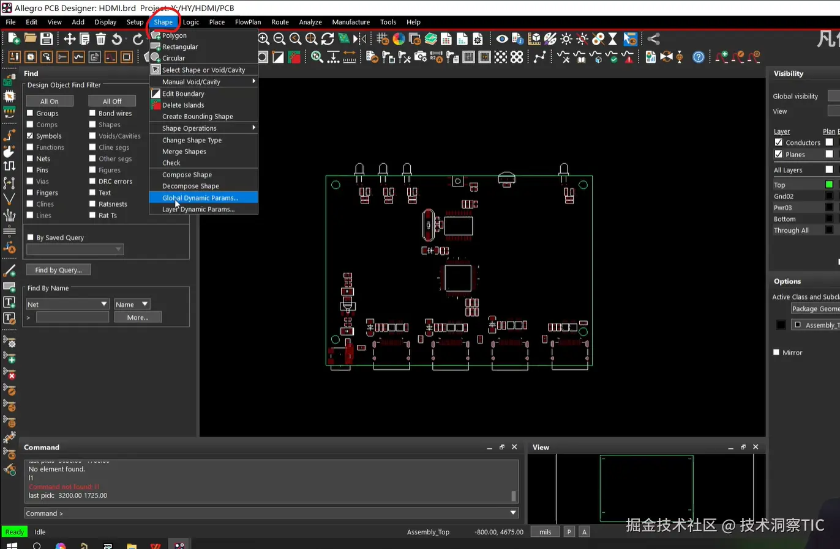Click the eye visibility toolbar icon

click(501, 39)
